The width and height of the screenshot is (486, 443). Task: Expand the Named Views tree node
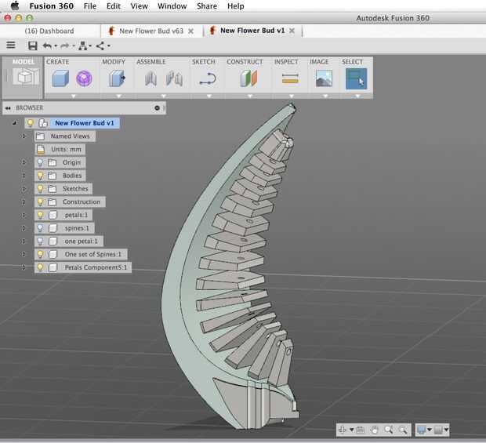pyautogui.click(x=24, y=136)
